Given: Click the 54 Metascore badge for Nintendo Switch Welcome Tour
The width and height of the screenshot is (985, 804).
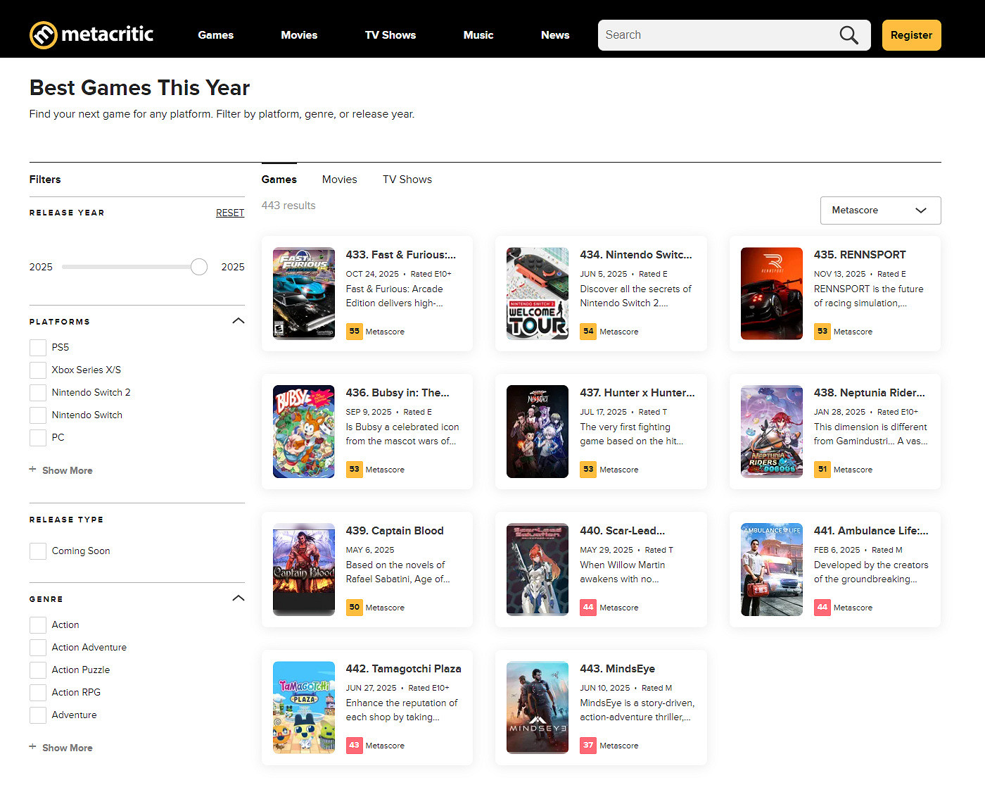Looking at the screenshot, I should pyautogui.click(x=588, y=332).
